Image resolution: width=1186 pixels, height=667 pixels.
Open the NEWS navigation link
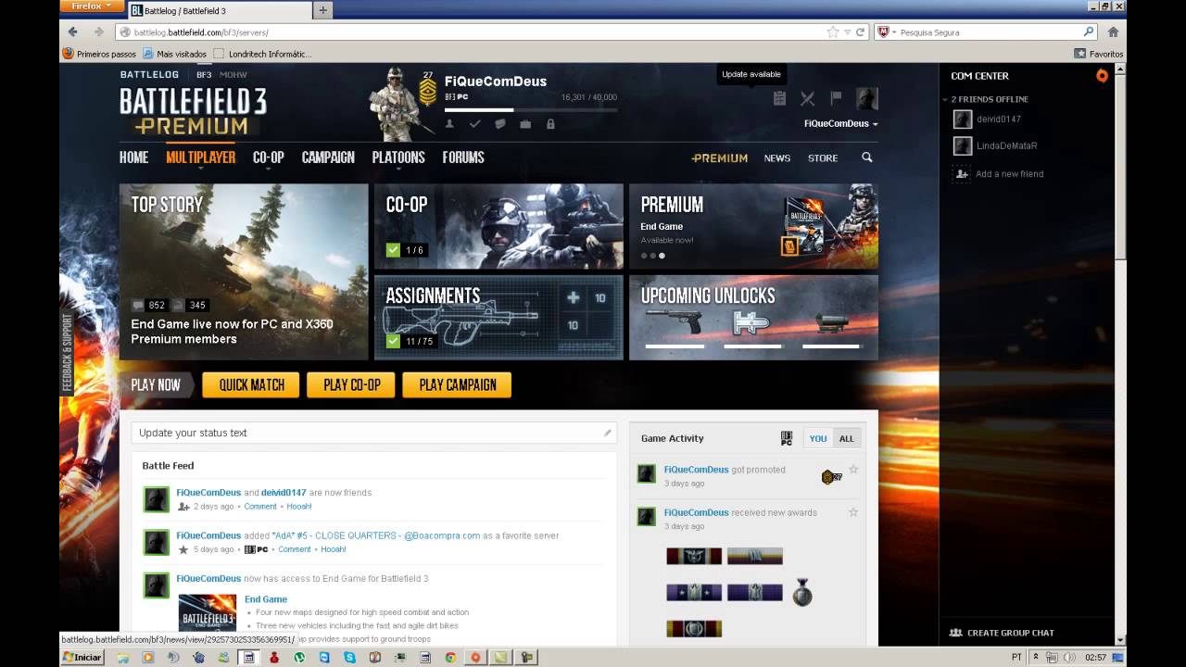[x=777, y=158]
